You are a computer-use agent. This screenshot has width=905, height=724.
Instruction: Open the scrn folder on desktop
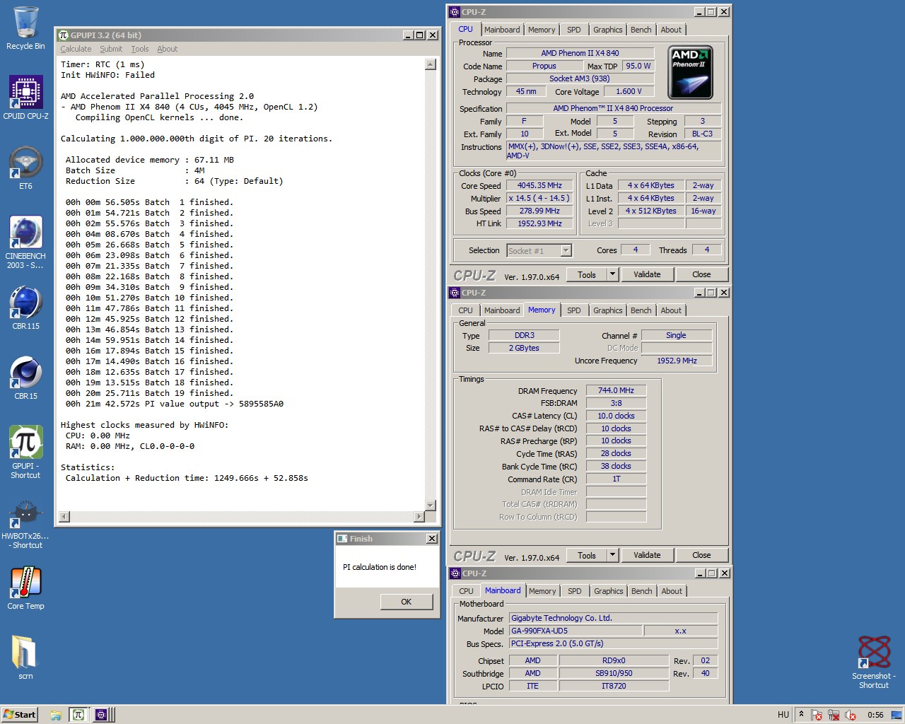(25, 657)
